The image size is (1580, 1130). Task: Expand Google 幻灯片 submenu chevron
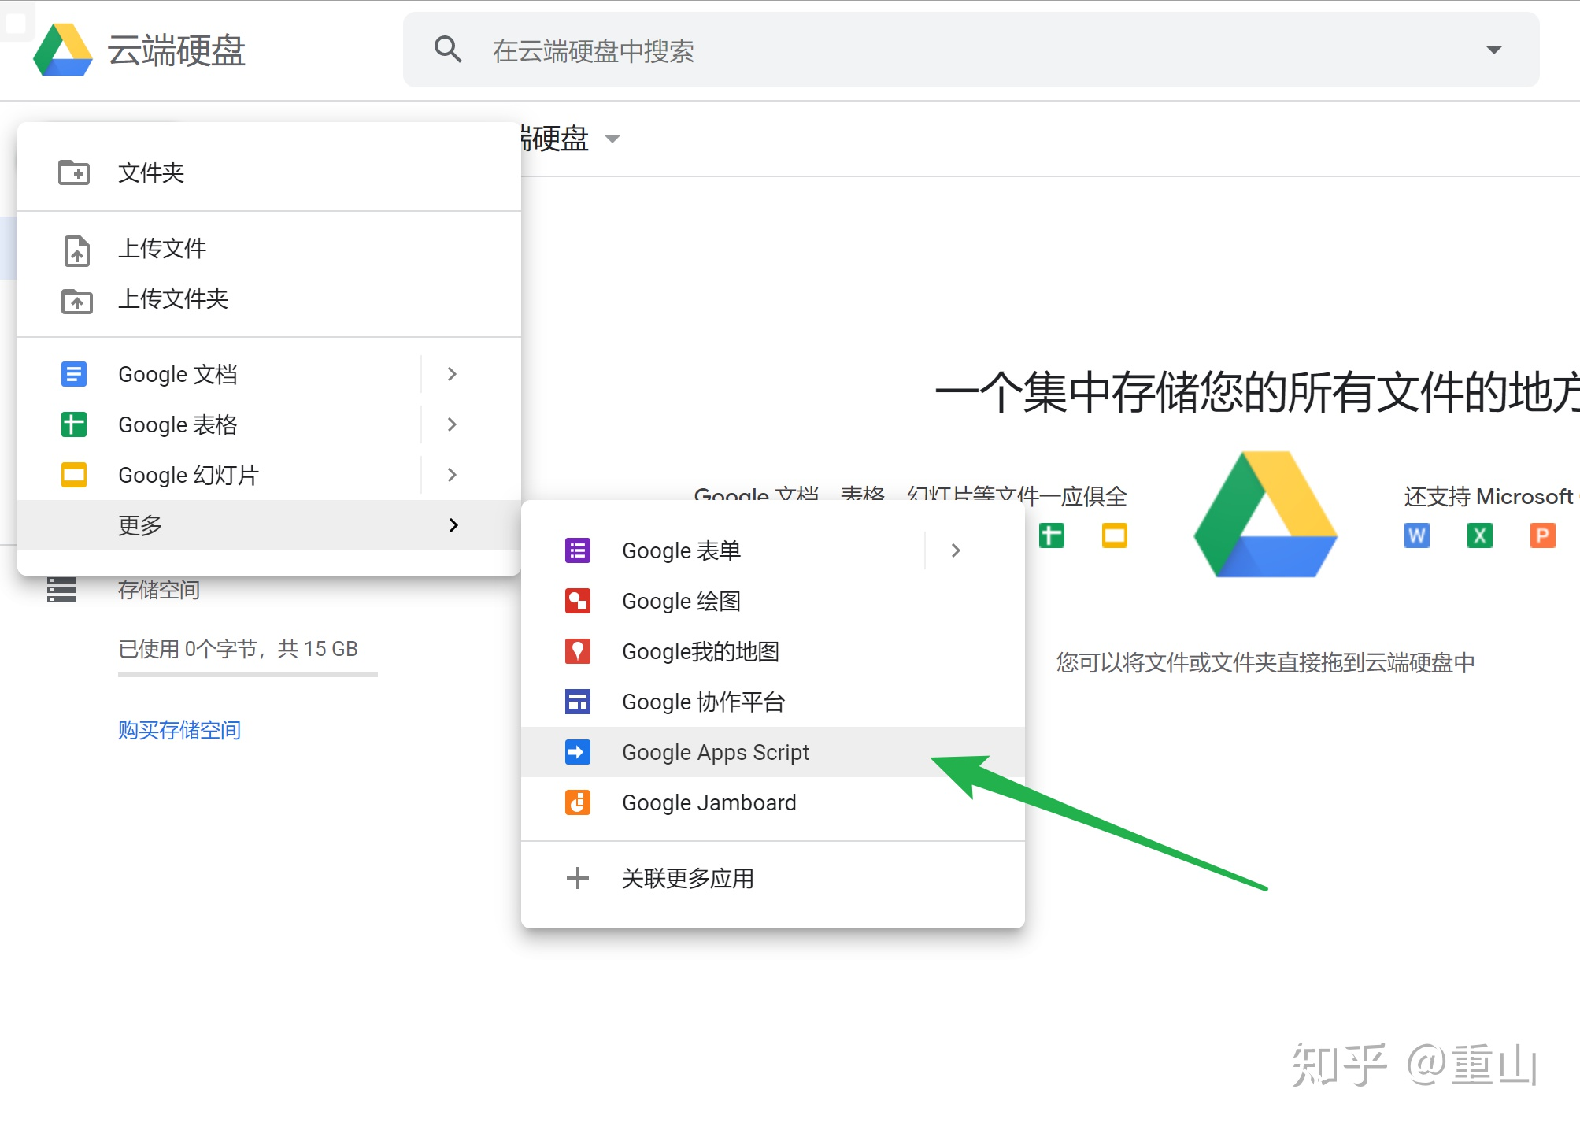point(452,475)
